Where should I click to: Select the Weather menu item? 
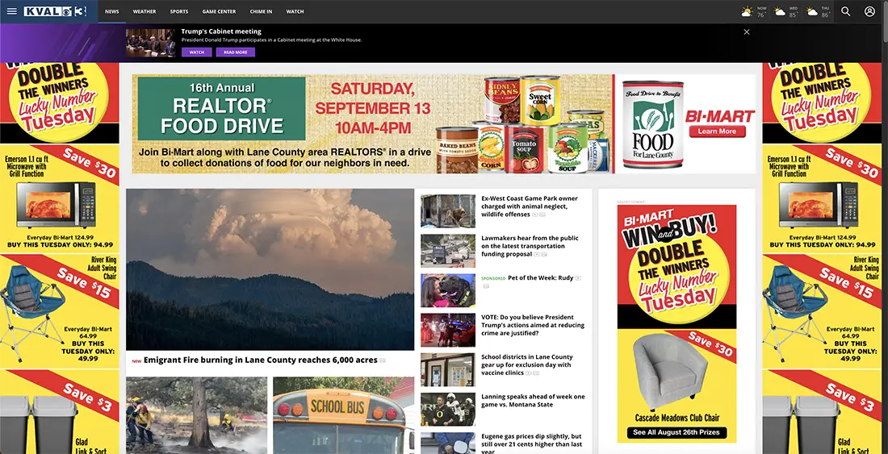tap(145, 11)
